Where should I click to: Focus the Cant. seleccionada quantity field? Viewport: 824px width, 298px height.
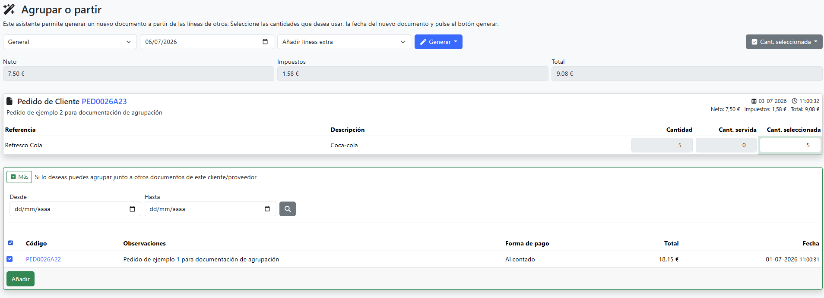(790, 145)
